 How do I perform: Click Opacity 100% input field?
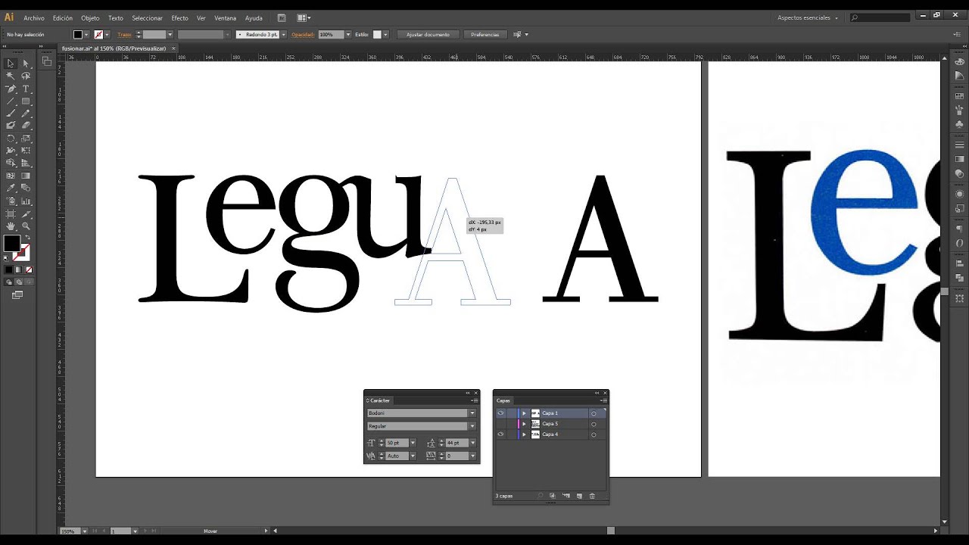[x=330, y=35]
